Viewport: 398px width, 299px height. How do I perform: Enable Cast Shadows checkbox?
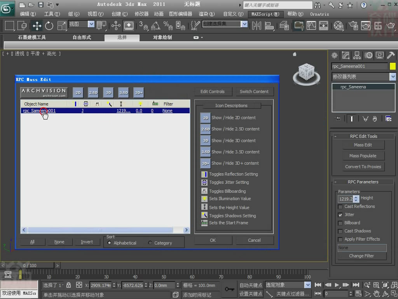pos(340,231)
